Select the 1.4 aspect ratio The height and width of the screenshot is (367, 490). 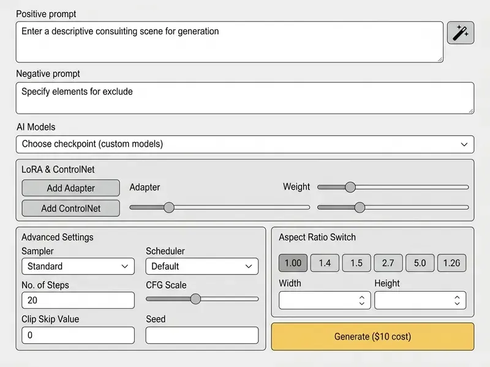point(325,263)
